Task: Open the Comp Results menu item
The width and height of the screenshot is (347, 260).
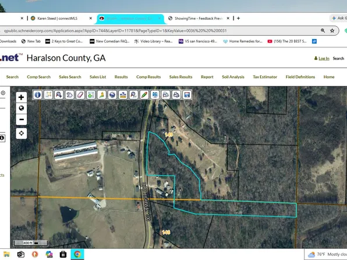Action: pos(148,77)
